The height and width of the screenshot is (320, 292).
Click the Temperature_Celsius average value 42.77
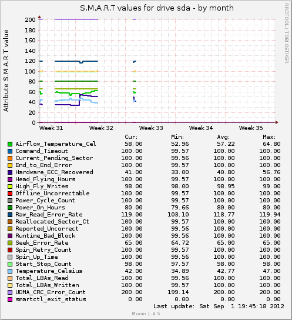[226, 271]
